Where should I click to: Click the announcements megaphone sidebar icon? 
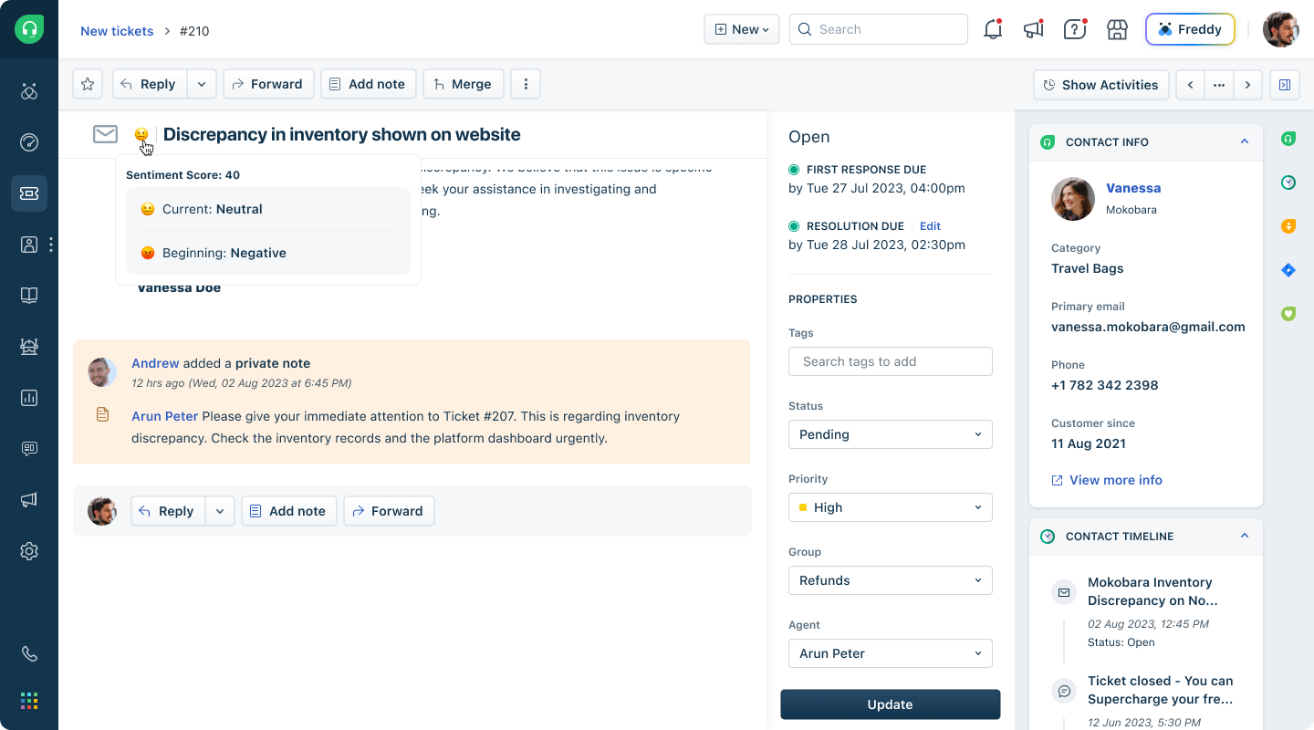tap(28, 500)
